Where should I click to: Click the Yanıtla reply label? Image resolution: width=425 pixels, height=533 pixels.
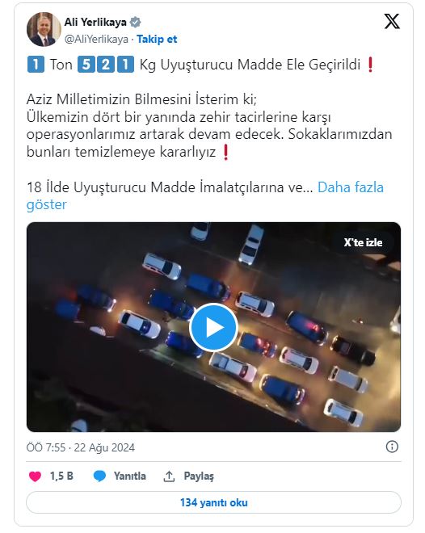point(129,476)
